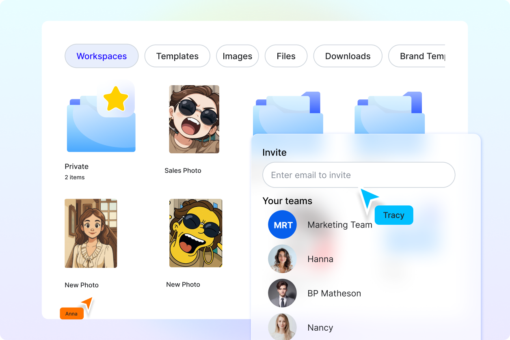The image size is (510, 340).
Task: Click the Marketing Team MRT avatar
Action: click(282, 224)
